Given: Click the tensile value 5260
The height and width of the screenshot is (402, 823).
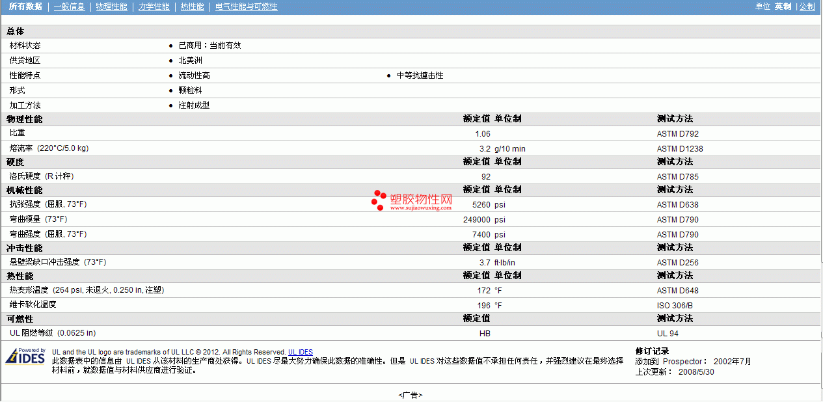Looking at the screenshot, I should (481, 205).
